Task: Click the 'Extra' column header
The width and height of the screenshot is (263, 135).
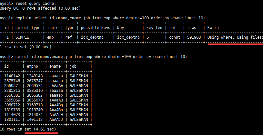Action: [213, 28]
